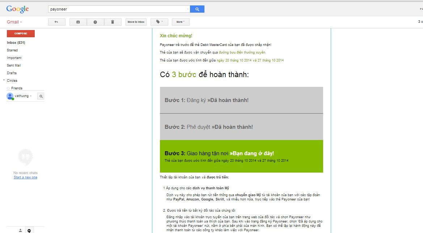Select the Friends circle
The height and width of the screenshot is (233, 423).
(17, 88)
